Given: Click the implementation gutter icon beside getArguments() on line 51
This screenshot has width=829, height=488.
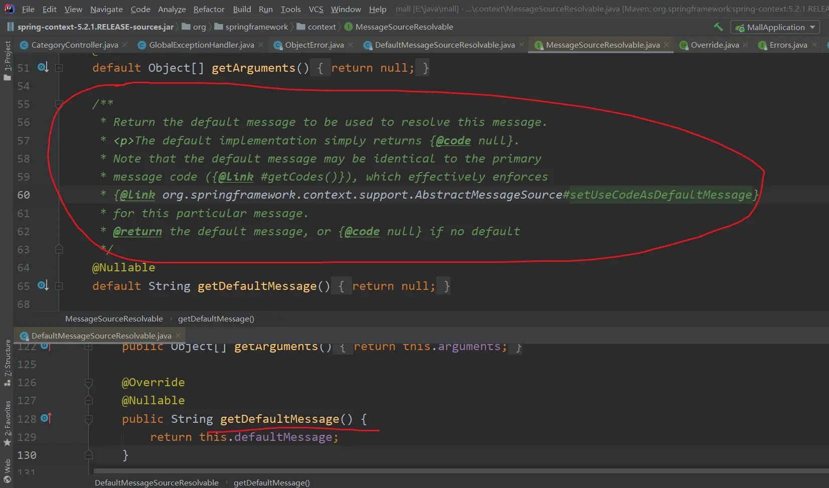Looking at the screenshot, I should tap(43, 67).
